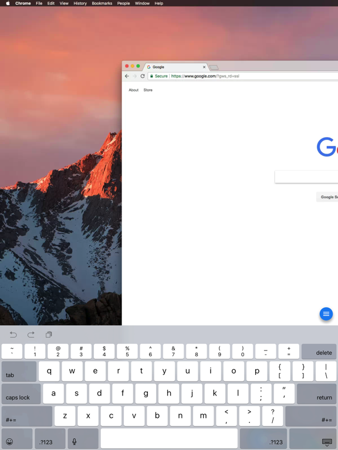Open the View menu
Image resolution: width=338 pixels, height=450 pixels.
(x=64, y=3)
